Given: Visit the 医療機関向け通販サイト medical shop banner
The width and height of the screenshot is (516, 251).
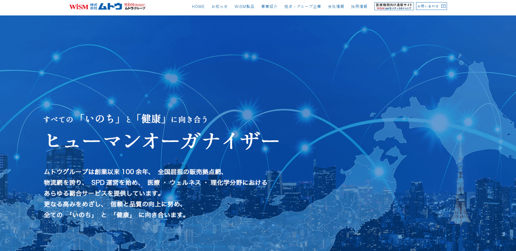Looking at the screenshot, I should (x=394, y=6).
